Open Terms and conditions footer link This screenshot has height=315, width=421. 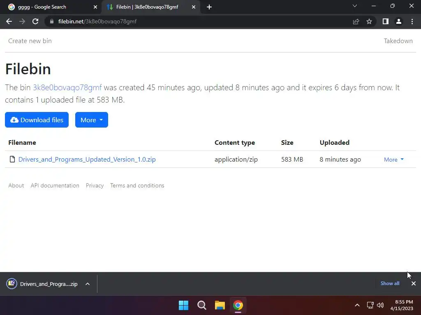click(x=137, y=185)
